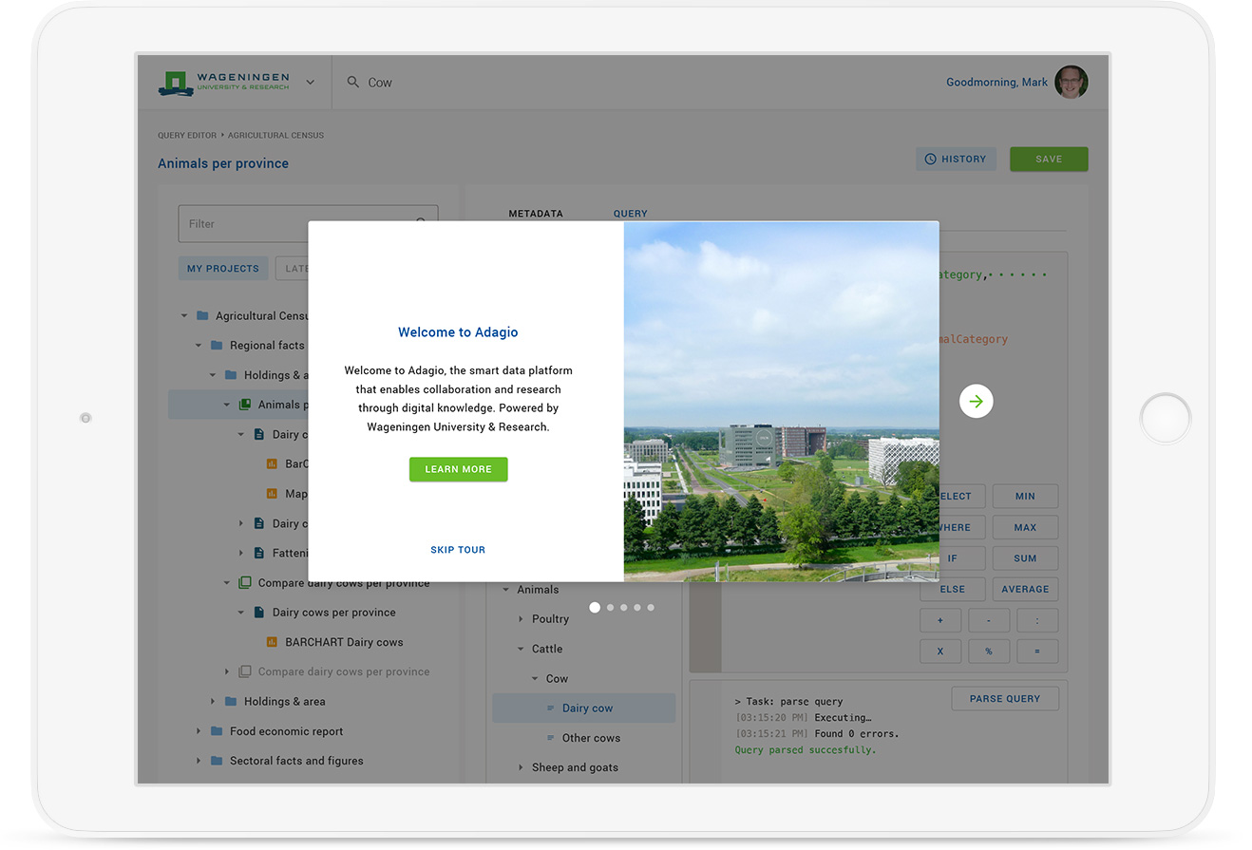
Task: Collapse the Animals category
Action: (x=505, y=590)
